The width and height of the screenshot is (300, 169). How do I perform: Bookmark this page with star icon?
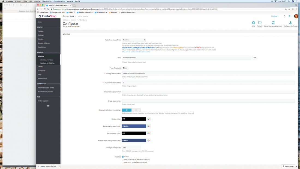289,9
